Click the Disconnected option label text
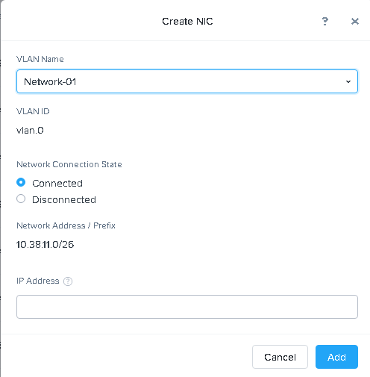 [64, 200]
